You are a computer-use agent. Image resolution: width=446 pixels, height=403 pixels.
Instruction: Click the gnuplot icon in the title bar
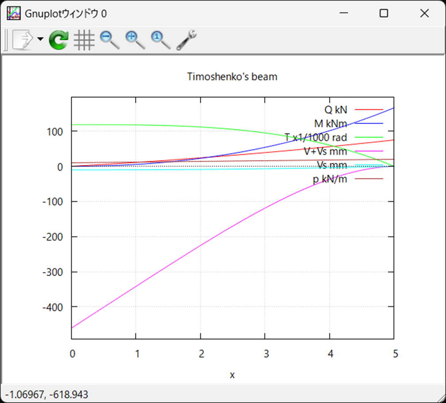click(14, 13)
